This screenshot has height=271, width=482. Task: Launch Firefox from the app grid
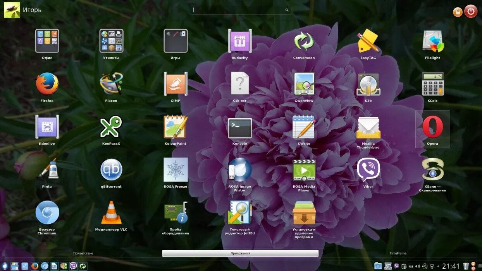(47, 84)
